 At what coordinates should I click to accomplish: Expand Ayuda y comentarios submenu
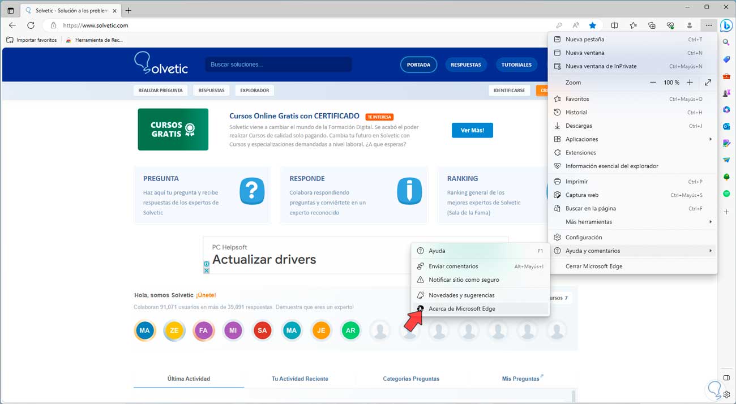tap(632, 251)
